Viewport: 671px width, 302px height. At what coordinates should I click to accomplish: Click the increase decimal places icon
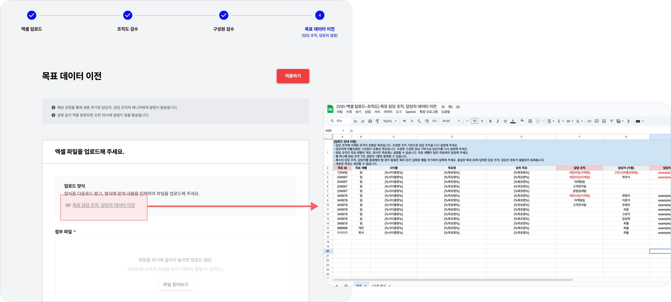point(427,121)
